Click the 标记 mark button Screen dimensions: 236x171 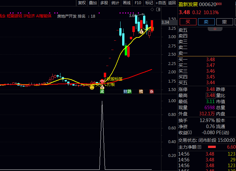pyautogui.click(x=149, y=3)
